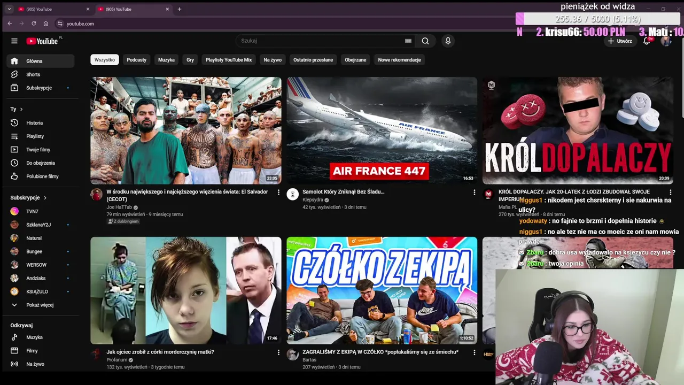This screenshot has width=684, height=385.
Task: Open site information icon in address bar
Action: (60, 24)
